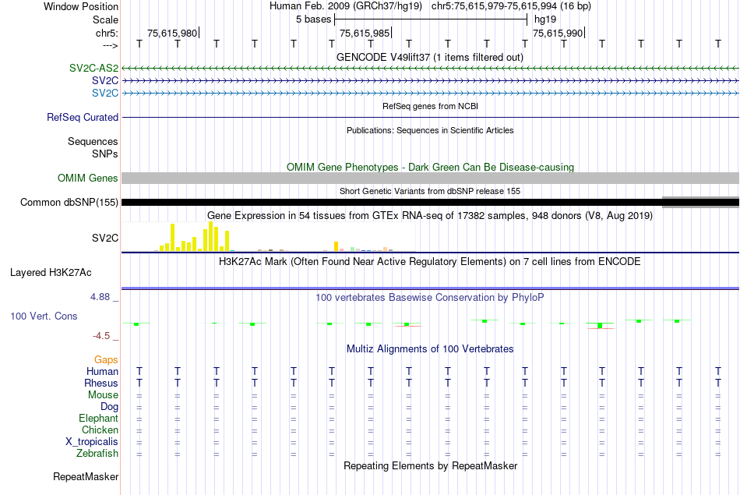Select the Scale track label

(x=105, y=19)
